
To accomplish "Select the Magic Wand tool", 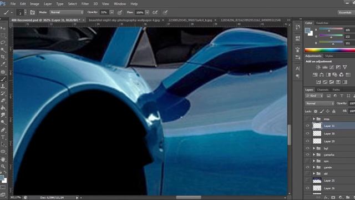I will coord(3,49).
